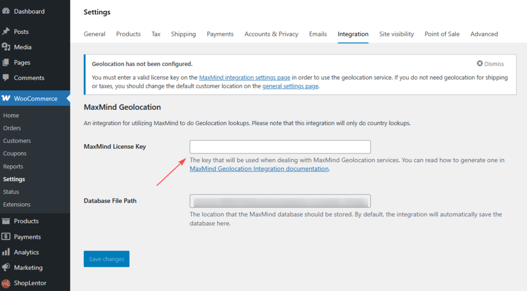The height and width of the screenshot is (291, 527).
Task: Click the Payments dollar icon
Action: (x=6, y=237)
